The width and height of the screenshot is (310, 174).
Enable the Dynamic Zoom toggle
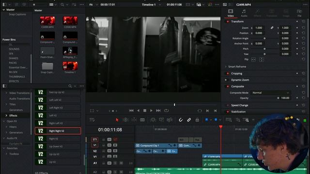point(226,80)
